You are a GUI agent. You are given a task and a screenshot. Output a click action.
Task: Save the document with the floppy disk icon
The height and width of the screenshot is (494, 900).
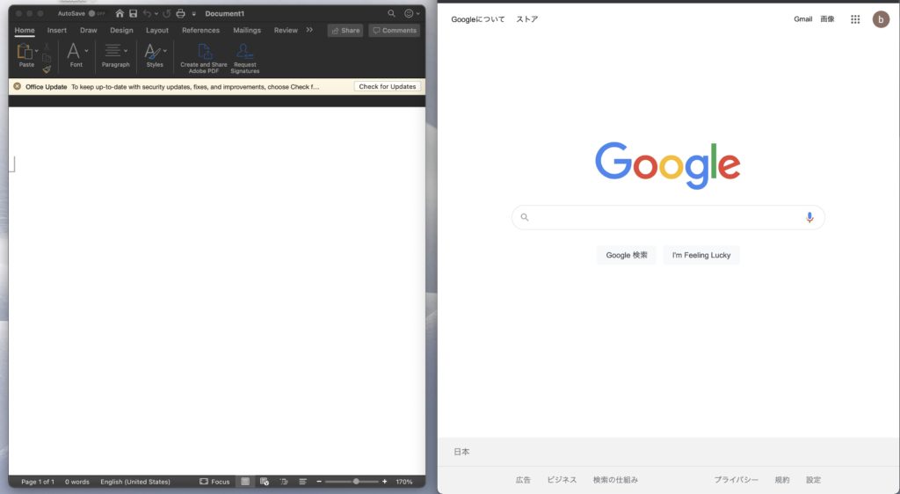(134, 13)
